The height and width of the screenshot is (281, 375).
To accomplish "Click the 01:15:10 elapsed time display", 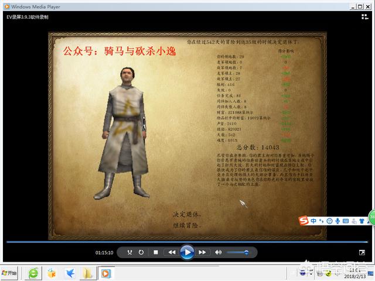I will click(104, 252).
